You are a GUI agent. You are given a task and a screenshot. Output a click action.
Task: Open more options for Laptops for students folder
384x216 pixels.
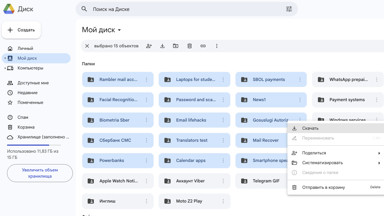(x=223, y=80)
